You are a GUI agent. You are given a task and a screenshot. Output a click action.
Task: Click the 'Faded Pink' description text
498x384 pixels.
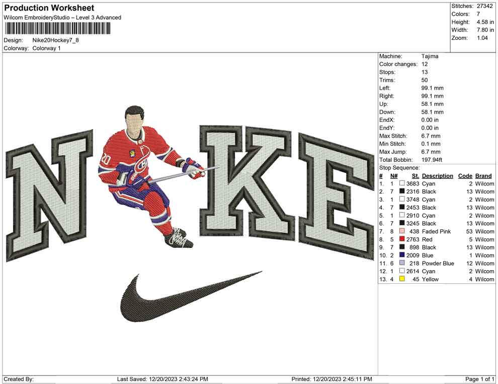coord(436,231)
